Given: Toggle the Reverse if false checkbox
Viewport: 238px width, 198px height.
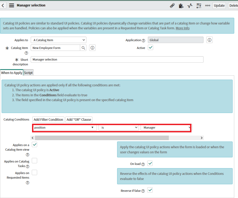Looking at the screenshot, I should (x=150, y=190).
